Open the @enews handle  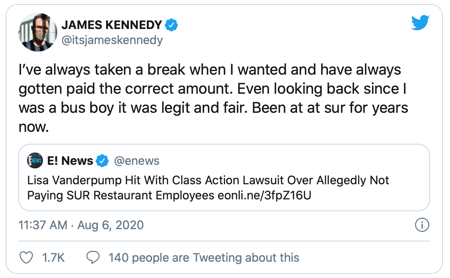(137, 161)
